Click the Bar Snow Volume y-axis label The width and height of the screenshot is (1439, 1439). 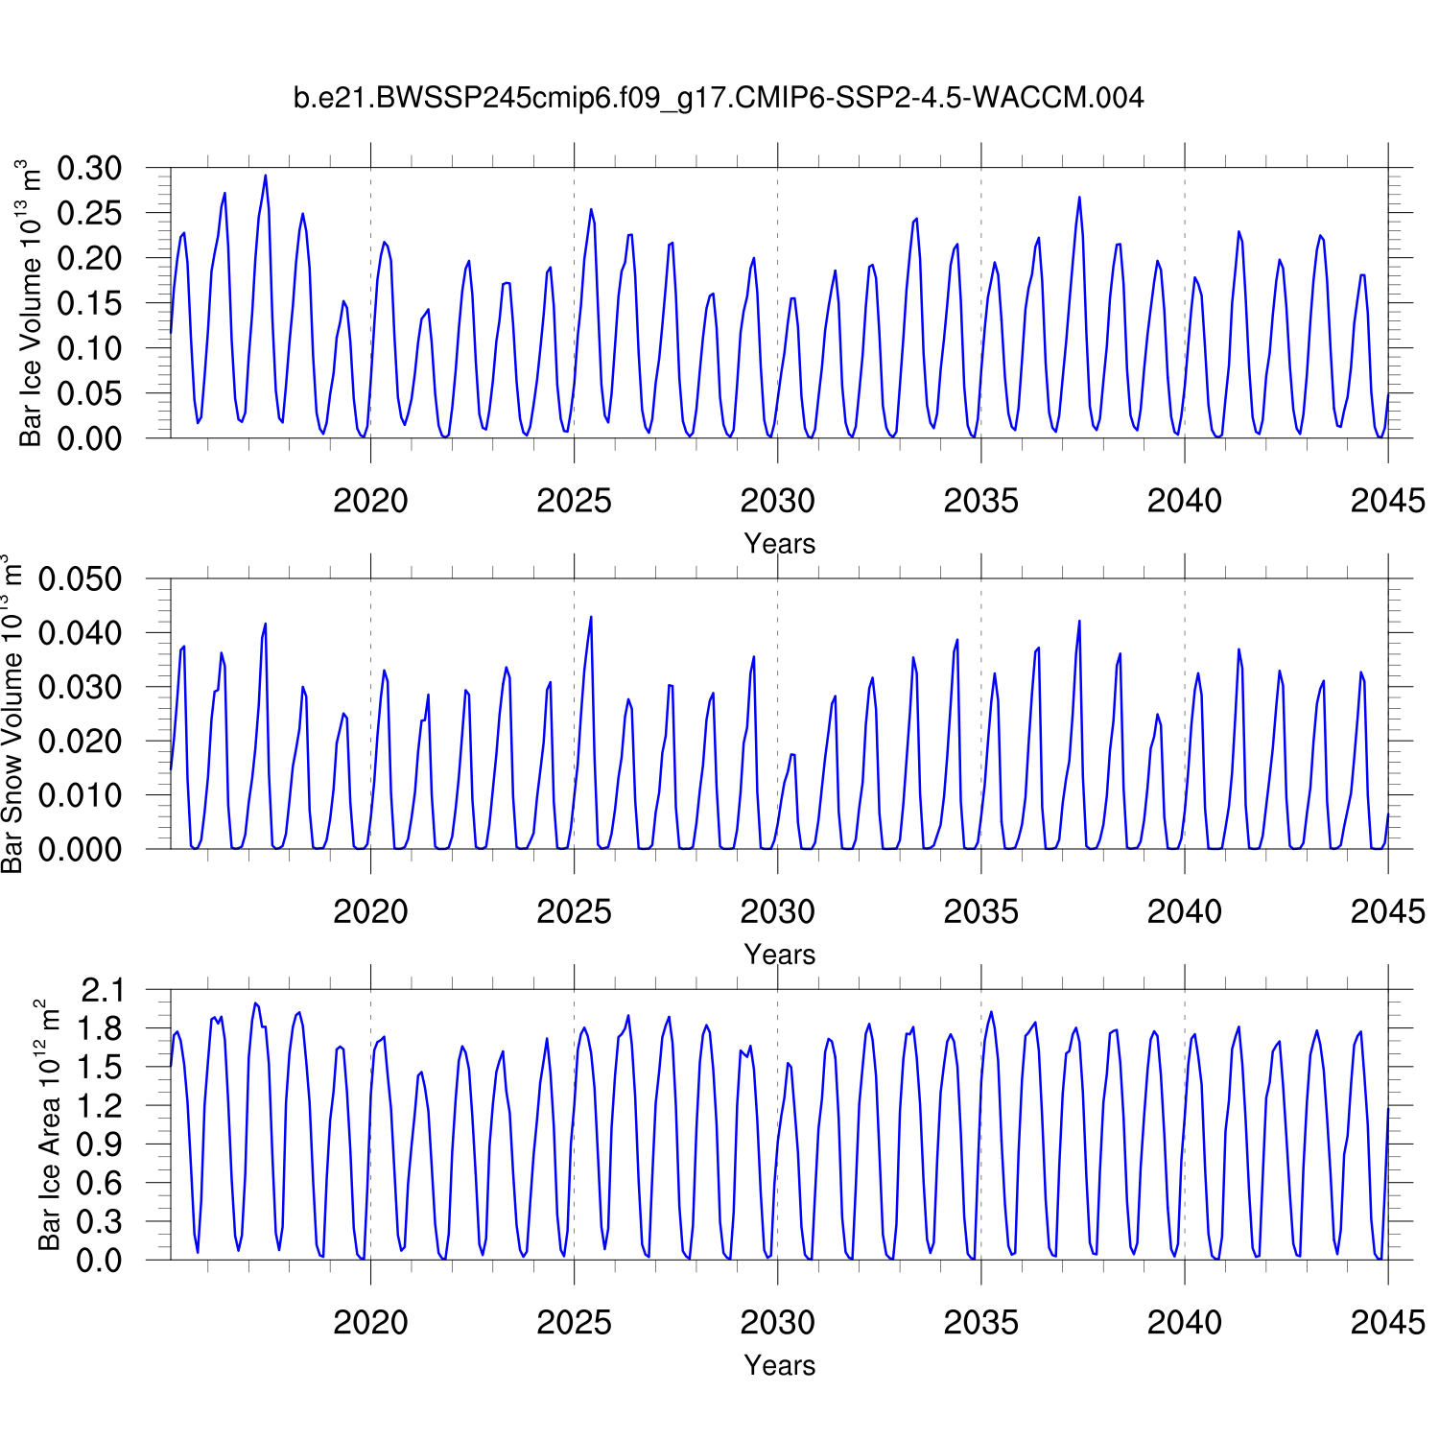[12, 714]
